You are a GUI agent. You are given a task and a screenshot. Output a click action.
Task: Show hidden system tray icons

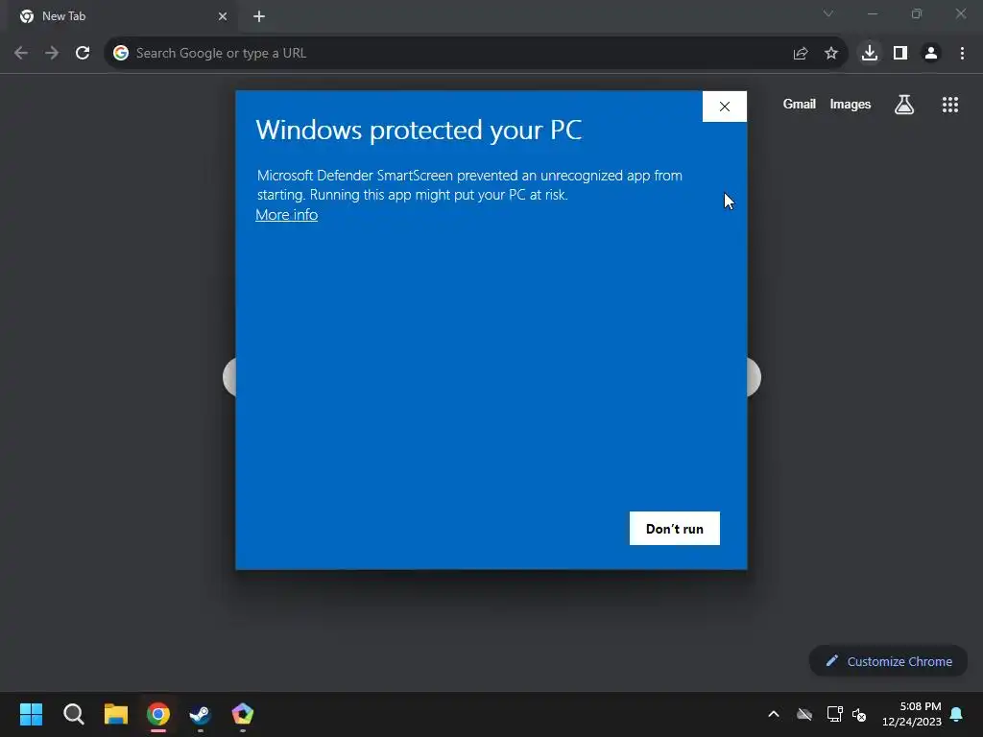774,714
